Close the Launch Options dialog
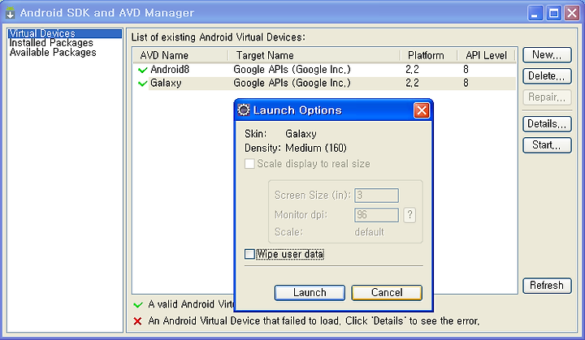 pyautogui.click(x=422, y=110)
